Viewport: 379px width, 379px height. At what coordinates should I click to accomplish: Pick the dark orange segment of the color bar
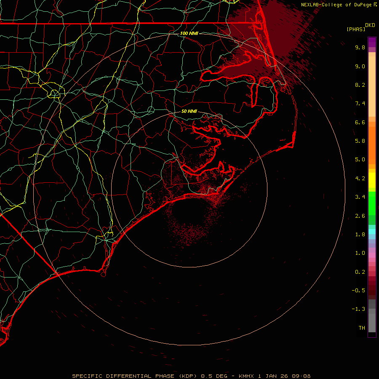point(372,146)
